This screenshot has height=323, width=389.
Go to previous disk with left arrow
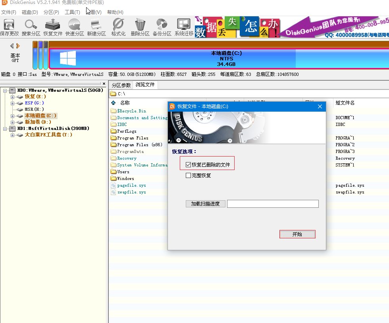pyautogui.click(x=12, y=46)
